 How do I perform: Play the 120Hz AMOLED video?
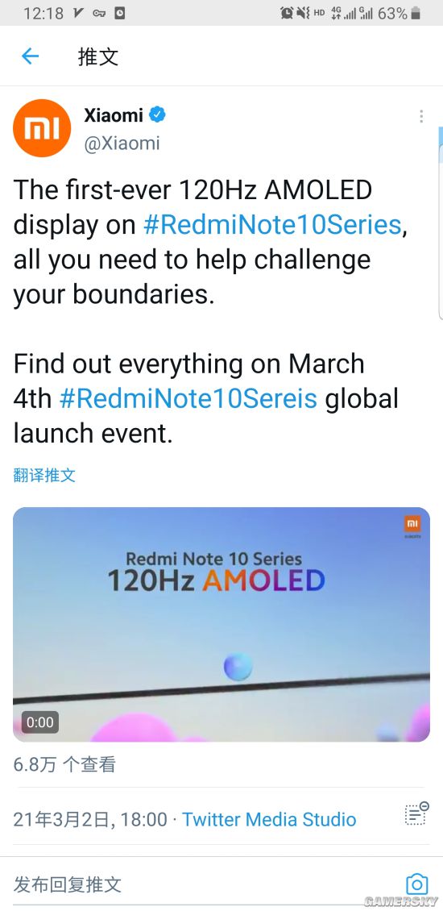pos(221,625)
